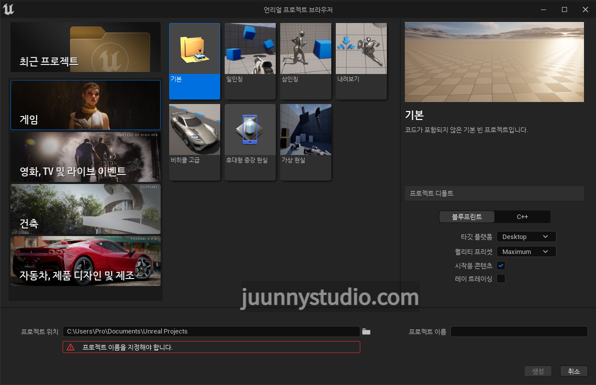
Task: Click the 기본 template preview image
Action: 494,62
